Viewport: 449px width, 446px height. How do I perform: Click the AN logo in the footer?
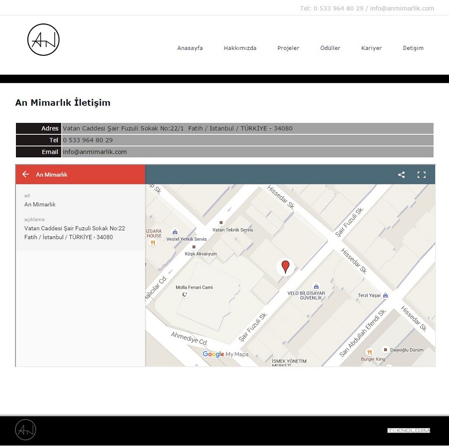coord(25,430)
